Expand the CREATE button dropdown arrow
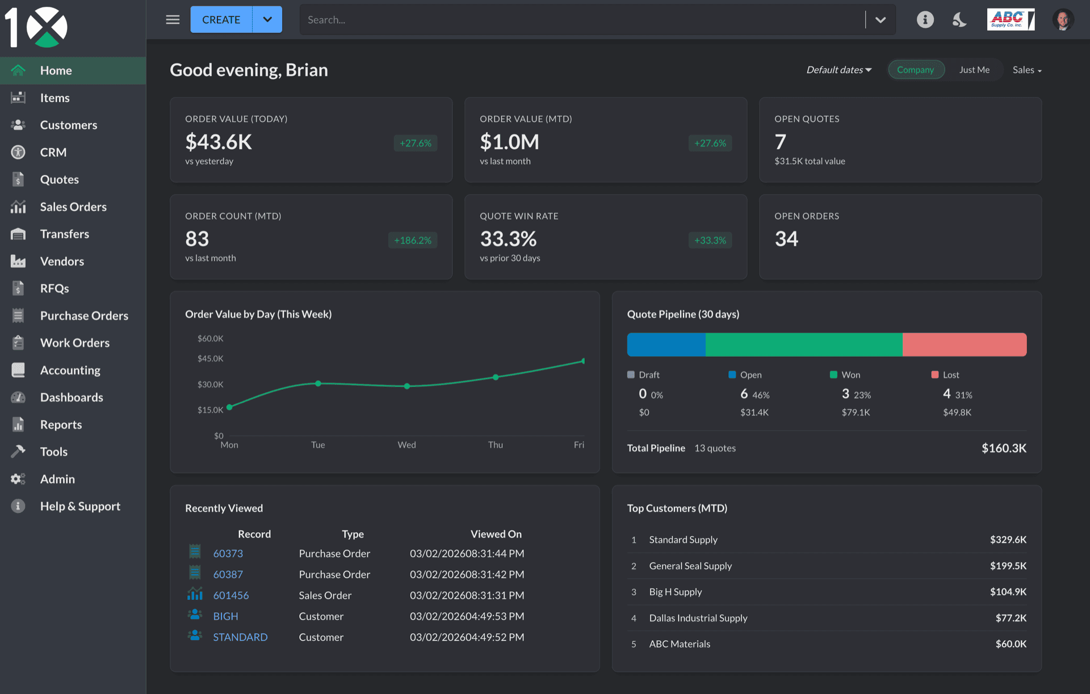The image size is (1090, 694). click(267, 19)
